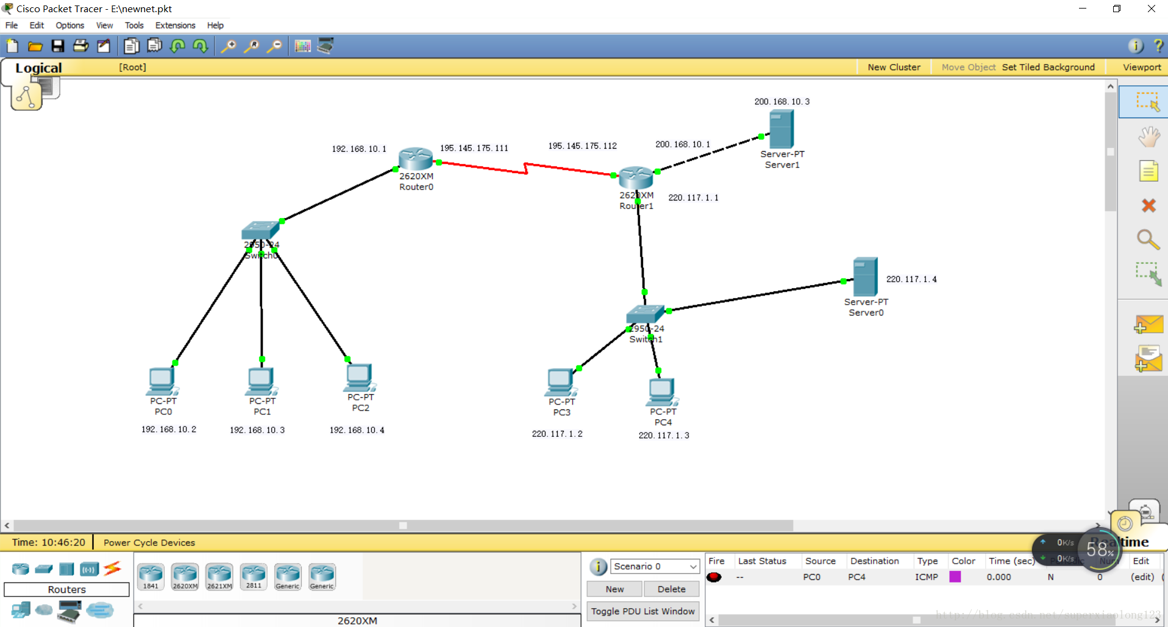Viewport: 1168px width, 627px height.
Task: Select the Switches device category icon
Action: tap(43, 569)
